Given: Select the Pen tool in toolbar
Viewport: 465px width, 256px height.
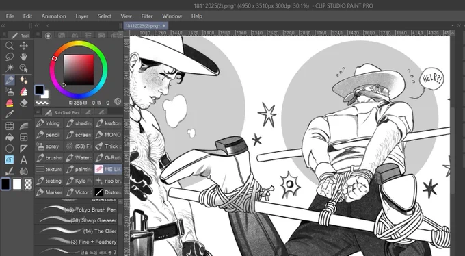Looking at the screenshot, I should (10, 80).
